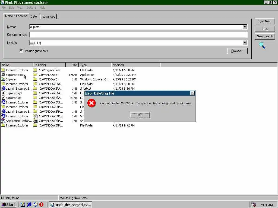Image resolution: width=278 pixels, height=208 pixels.
Task: Click in the Containing text field
Action: pyautogui.click(x=138, y=35)
